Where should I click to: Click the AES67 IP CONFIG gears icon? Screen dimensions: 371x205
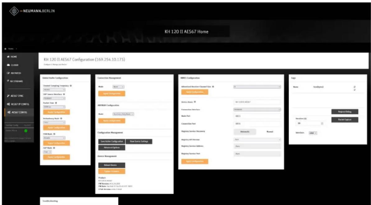8,104
